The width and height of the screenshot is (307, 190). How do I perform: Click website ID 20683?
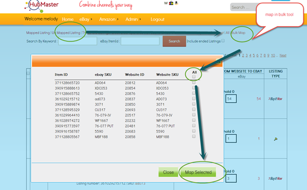[130, 131]
